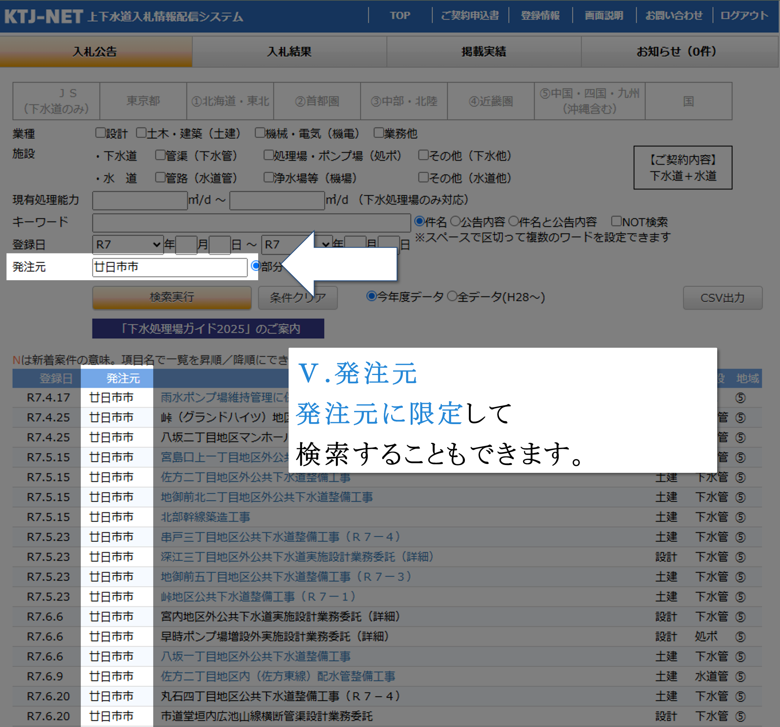Open 北部幹線築造工事 listing link
The image size is (780, 727).
[x=205, y=517]
